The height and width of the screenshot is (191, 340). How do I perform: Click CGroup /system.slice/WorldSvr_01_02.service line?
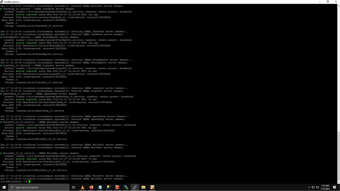pos(36,139)
